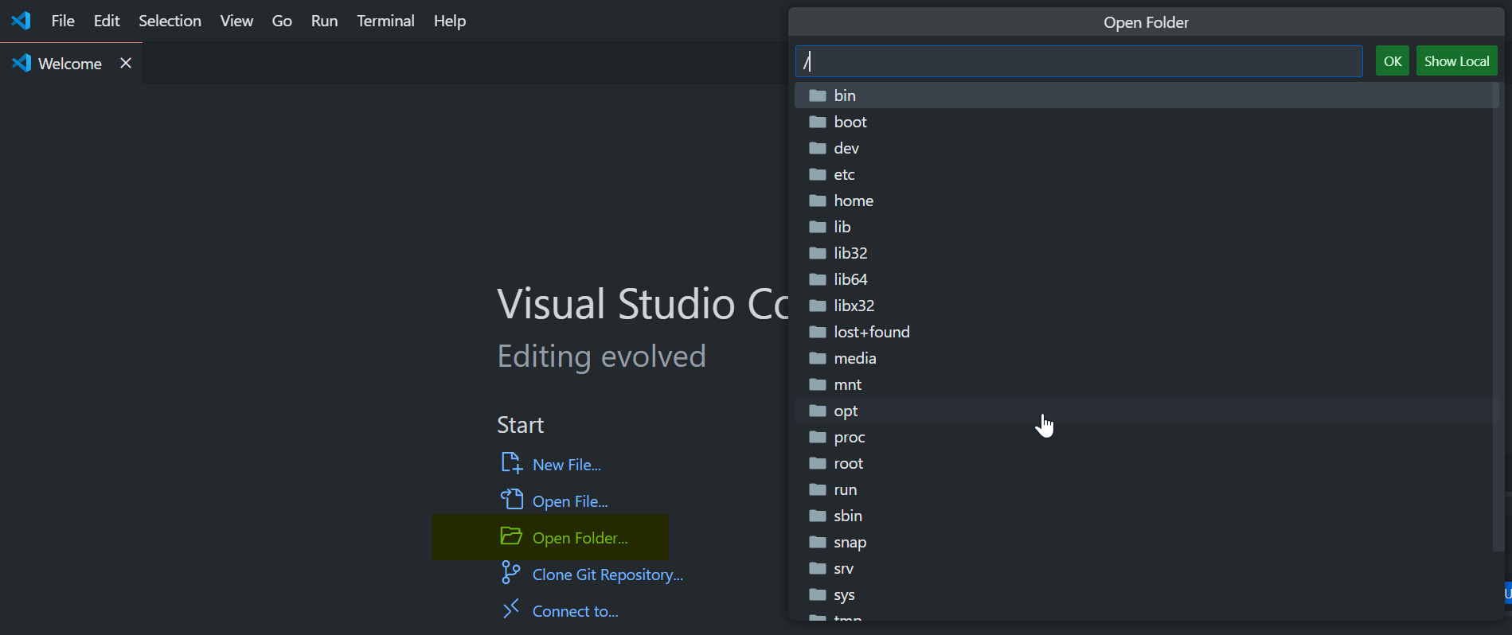Click the folder path input field

(1079, 61)
